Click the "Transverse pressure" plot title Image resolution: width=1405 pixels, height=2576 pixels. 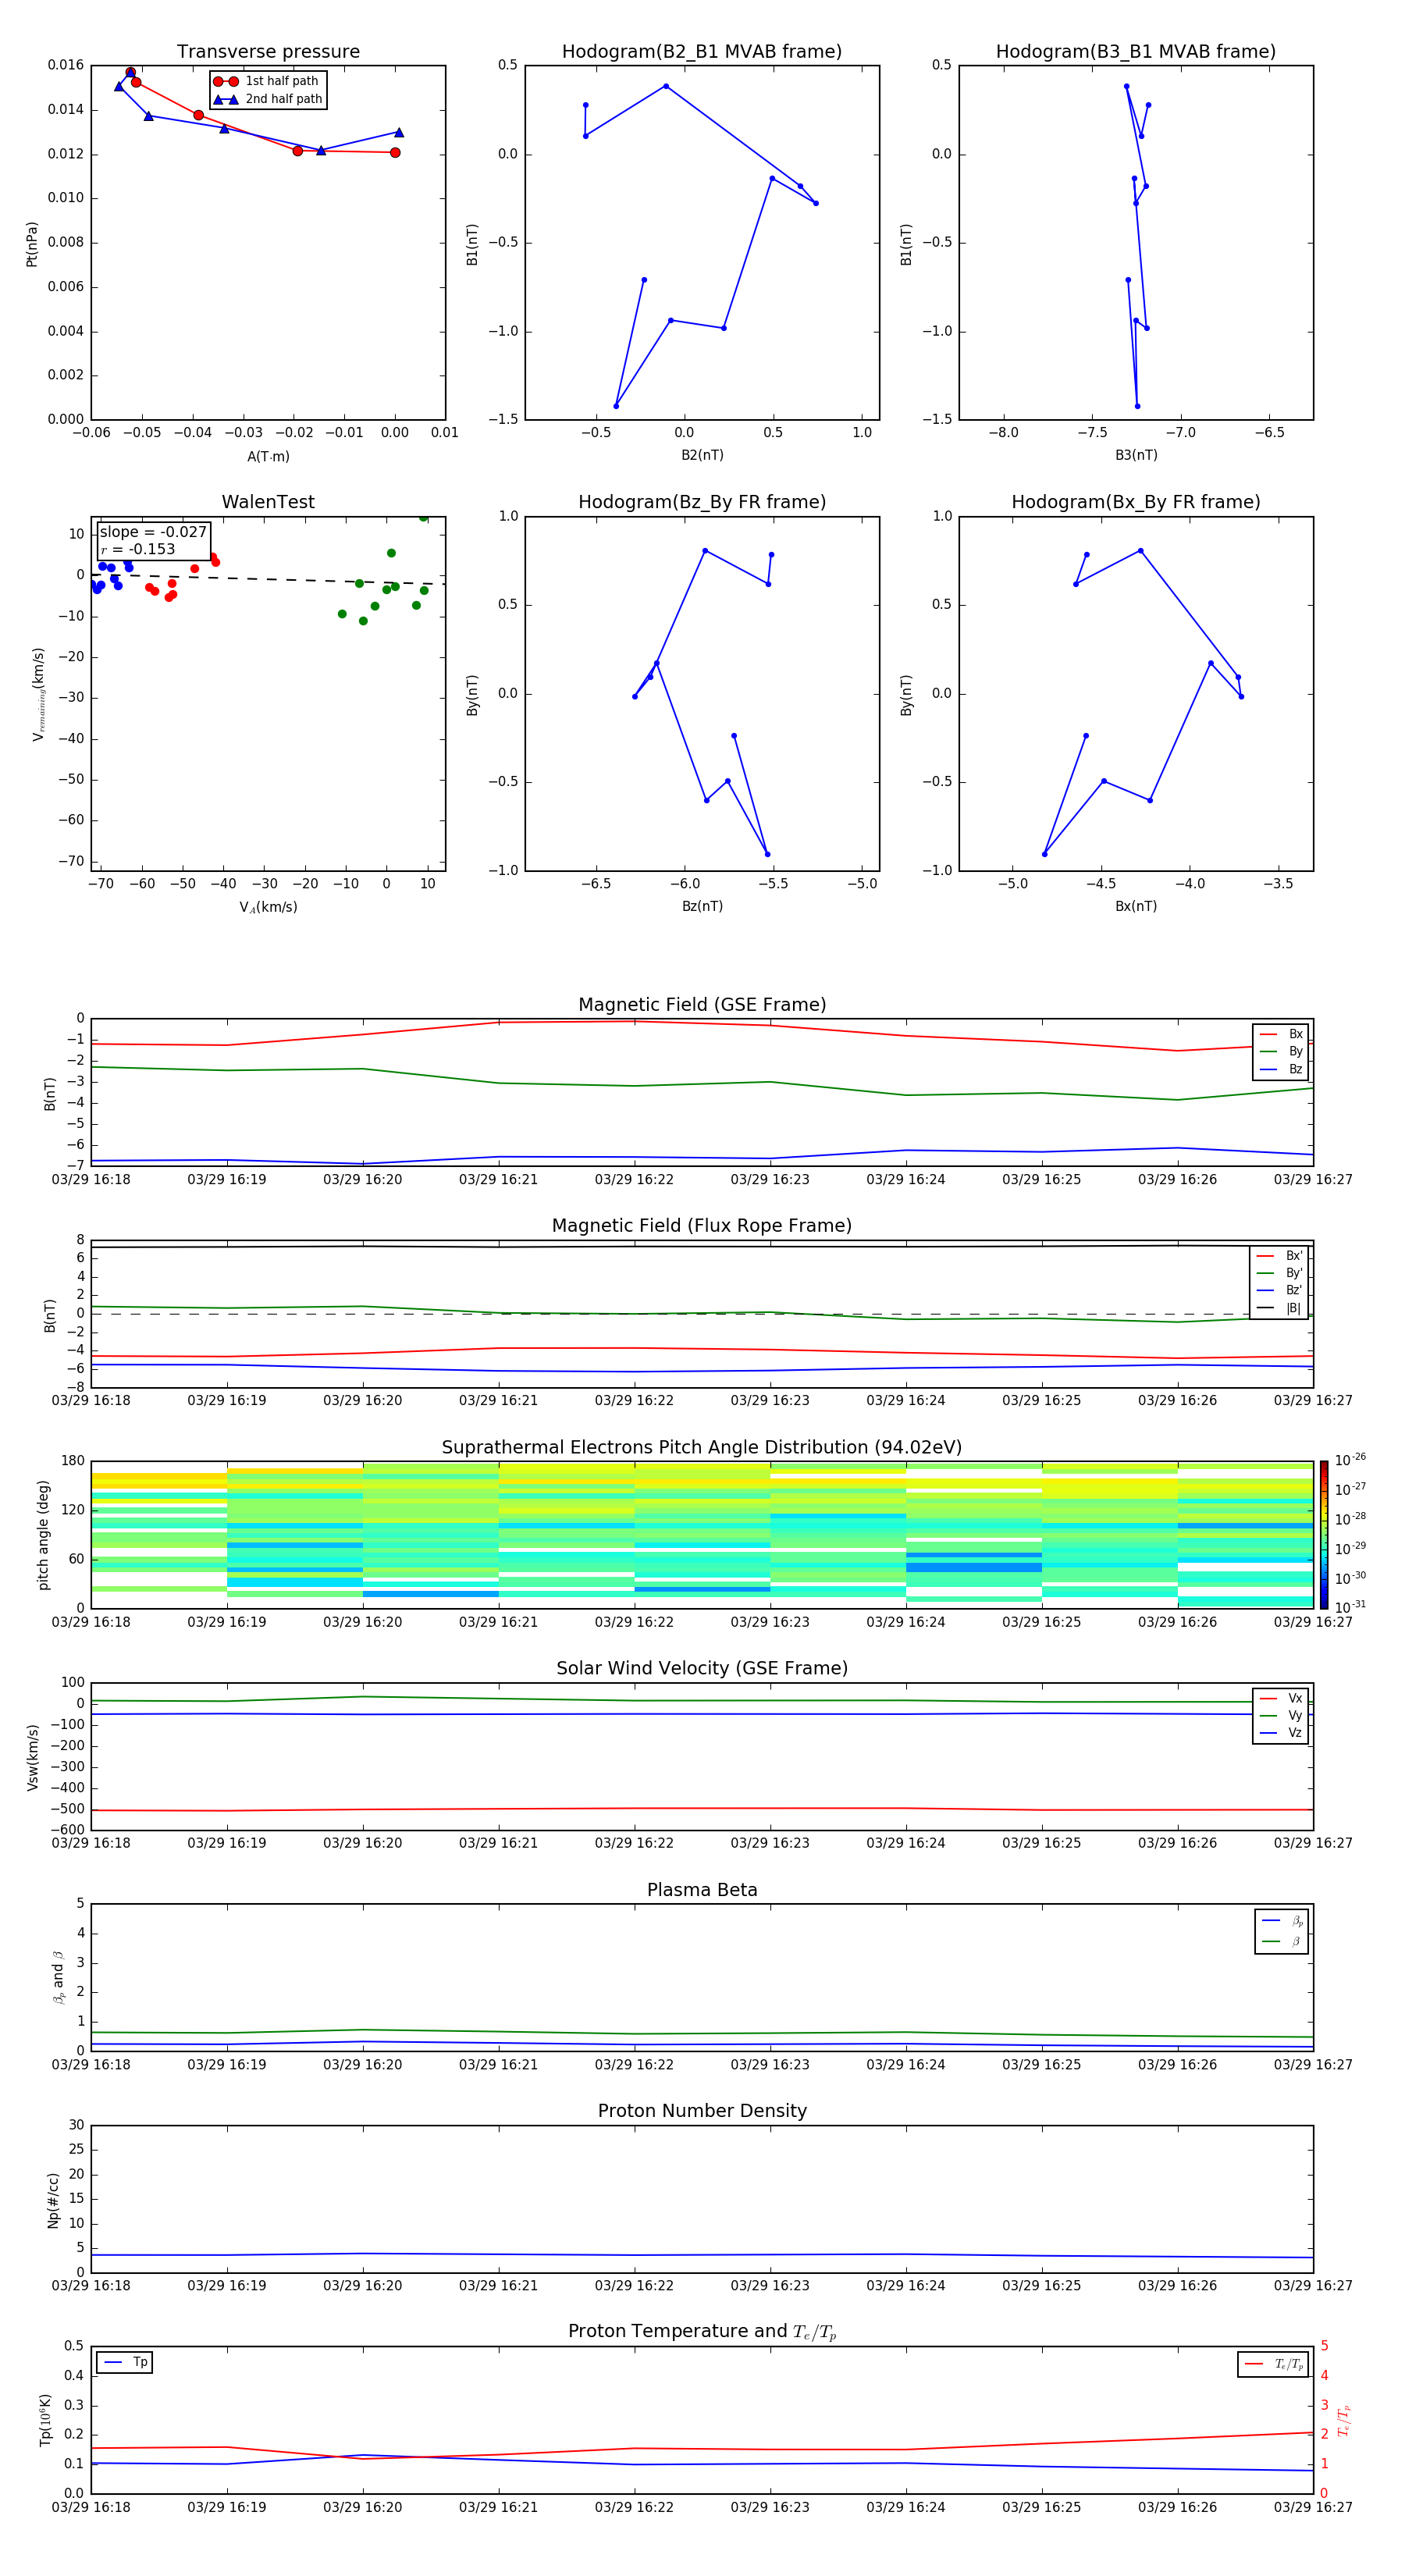[268, 52]
